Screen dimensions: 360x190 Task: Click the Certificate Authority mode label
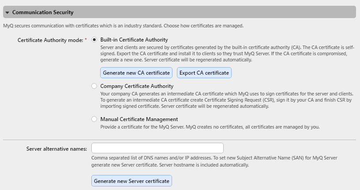point(50,40)
